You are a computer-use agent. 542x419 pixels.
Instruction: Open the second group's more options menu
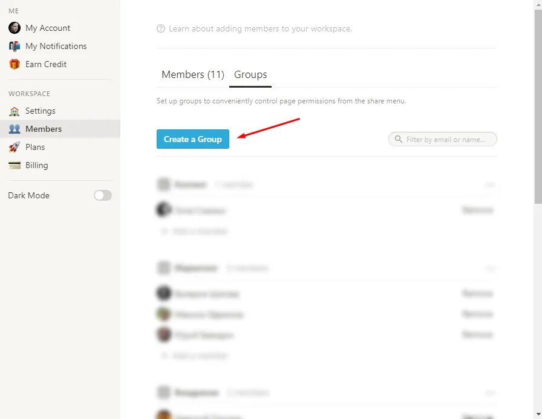(x=490, y=268)
